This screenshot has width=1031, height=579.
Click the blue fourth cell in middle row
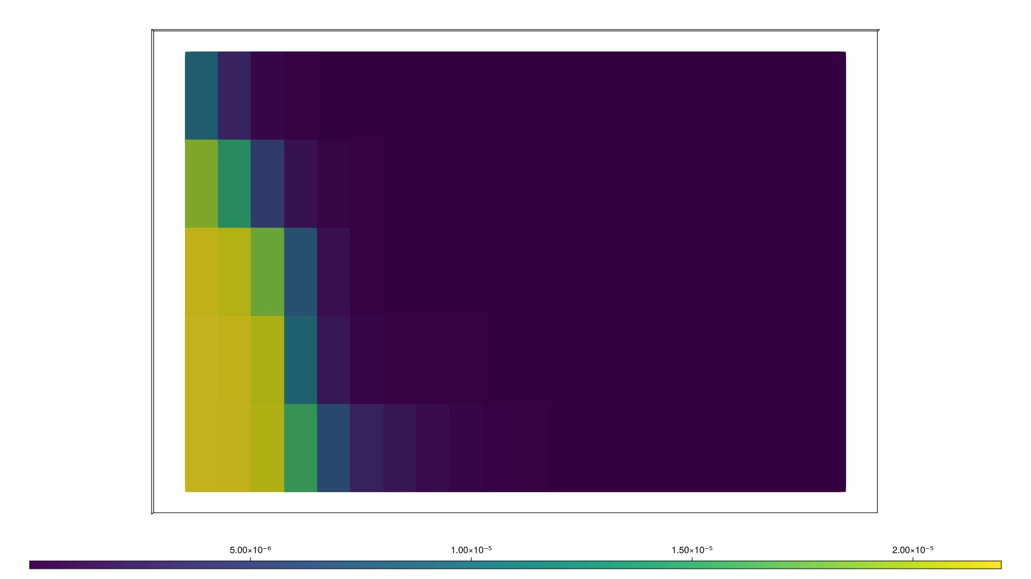[x=300, y=271]
